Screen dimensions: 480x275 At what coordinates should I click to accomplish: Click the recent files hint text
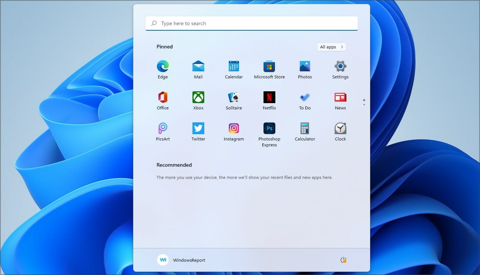point(245,177)
